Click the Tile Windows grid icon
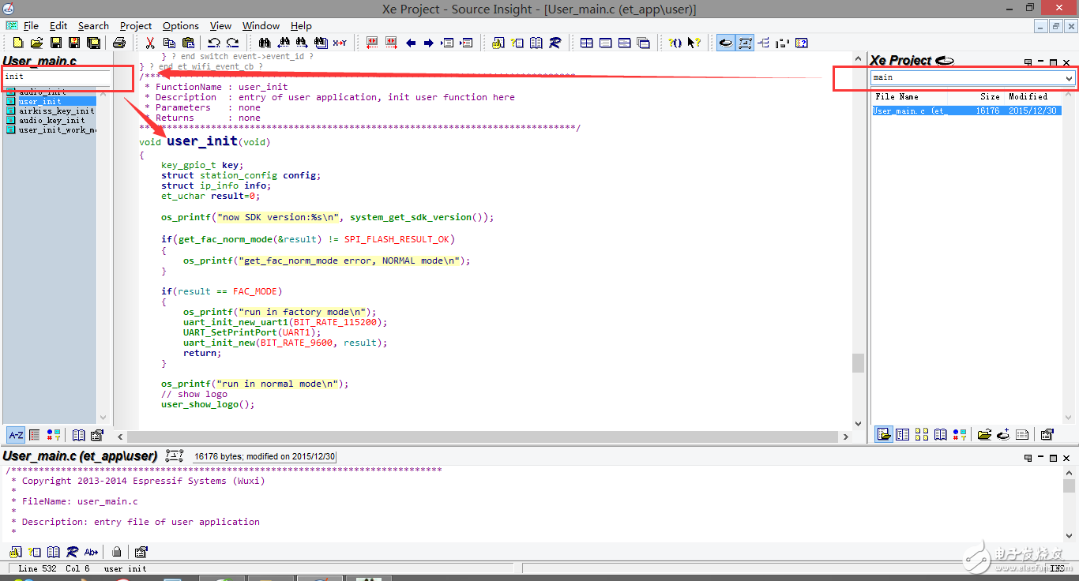 tap(587, 43)
